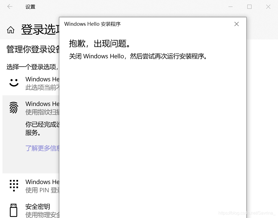Click the 选择一个登录选项 instruction text

tap(32, 67)
